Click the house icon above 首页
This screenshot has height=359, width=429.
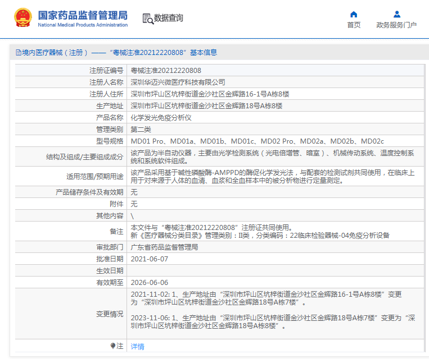[x=354, y=14]
